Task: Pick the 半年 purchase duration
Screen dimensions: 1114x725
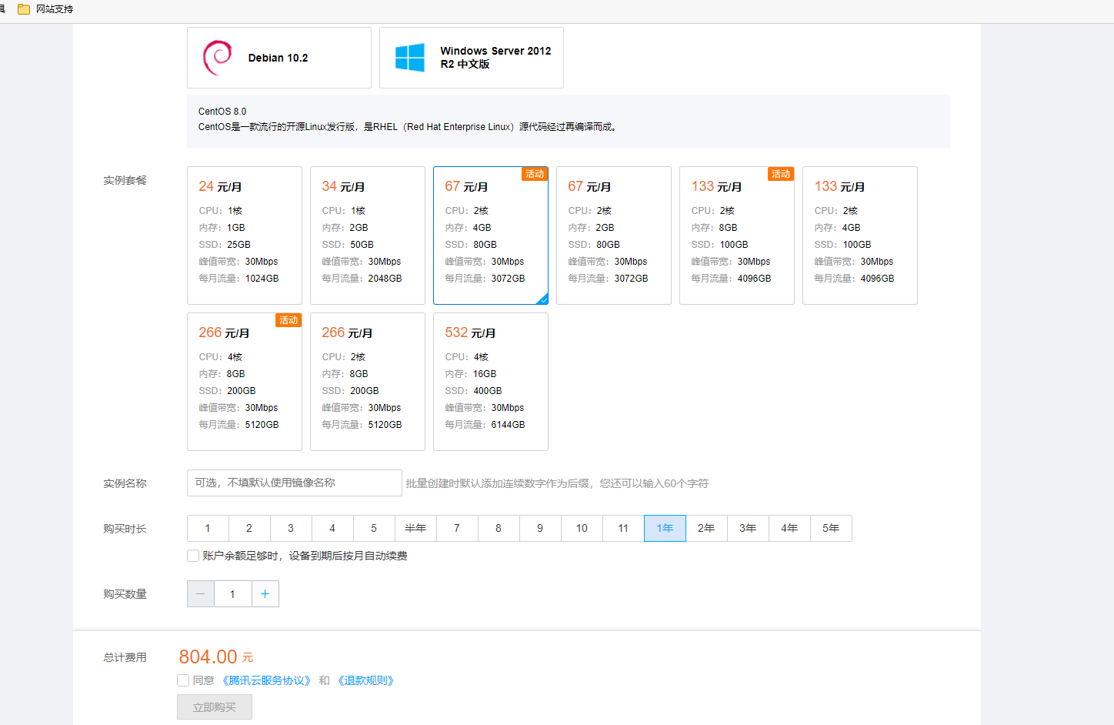Action: coord(415,528)
